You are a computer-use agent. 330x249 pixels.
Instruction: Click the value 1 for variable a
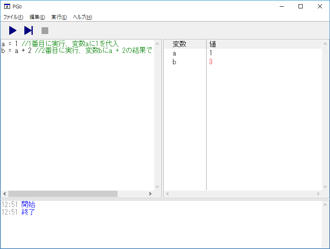pos(211,53)
